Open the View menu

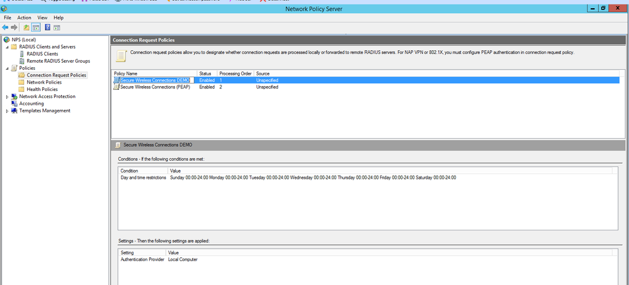coord(42,18)
